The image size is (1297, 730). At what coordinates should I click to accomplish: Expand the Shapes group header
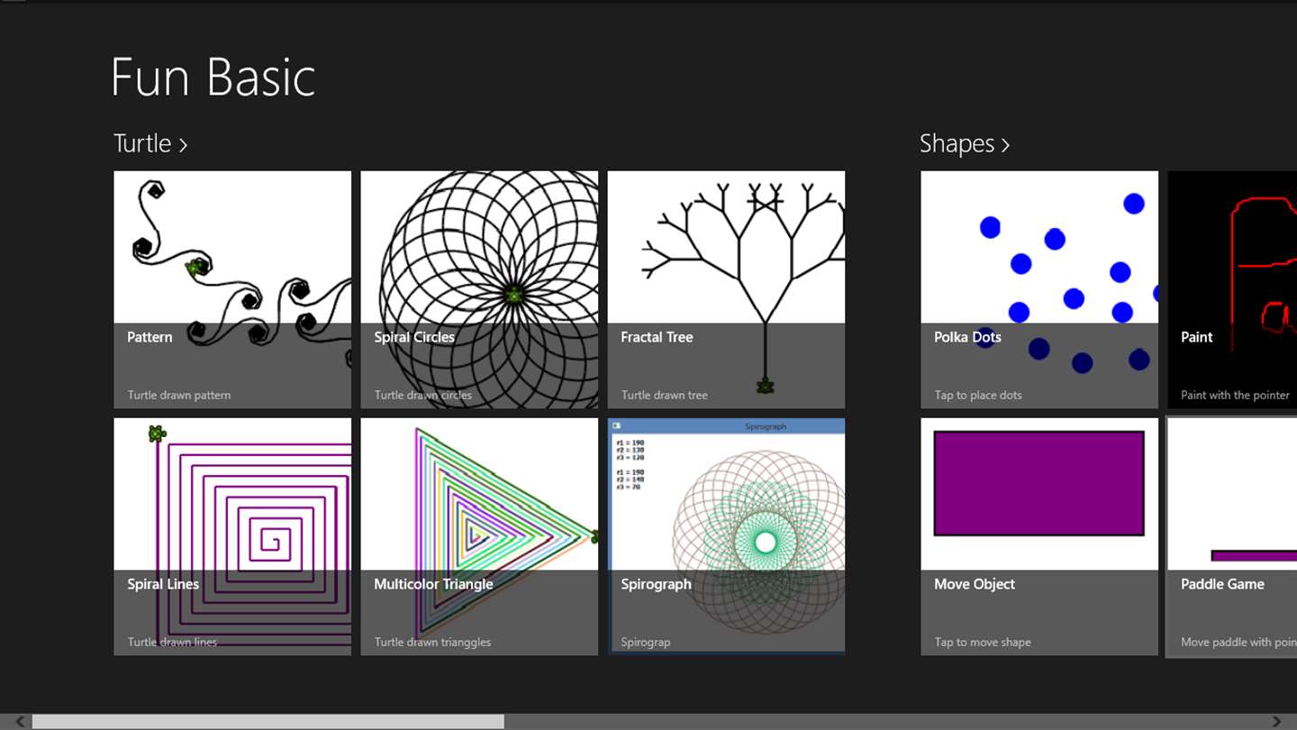(x=957, y=143)
